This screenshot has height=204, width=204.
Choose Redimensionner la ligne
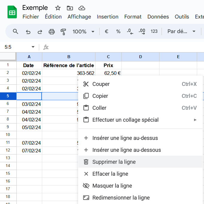(140, 198)
